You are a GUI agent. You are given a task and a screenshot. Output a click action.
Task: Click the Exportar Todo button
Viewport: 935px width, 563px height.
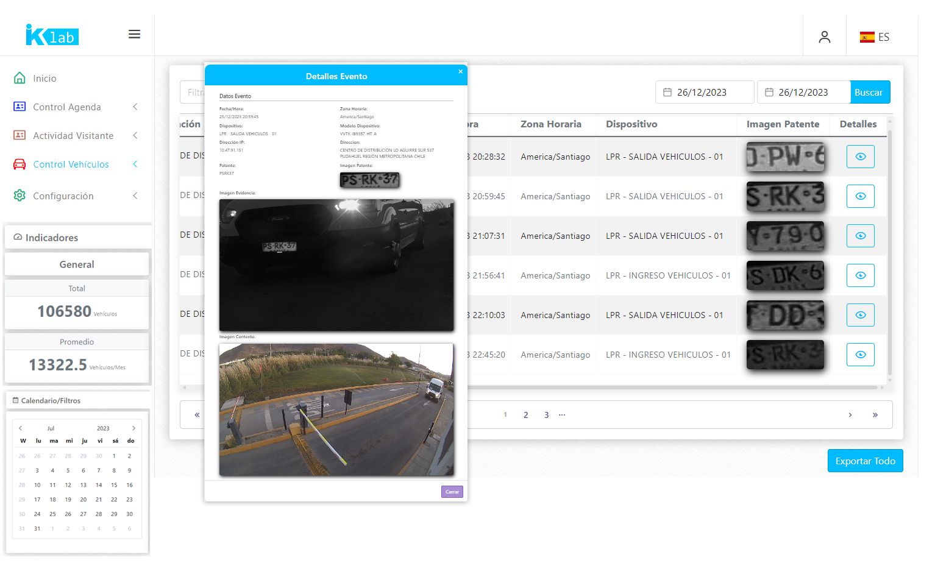click(864, 461)
